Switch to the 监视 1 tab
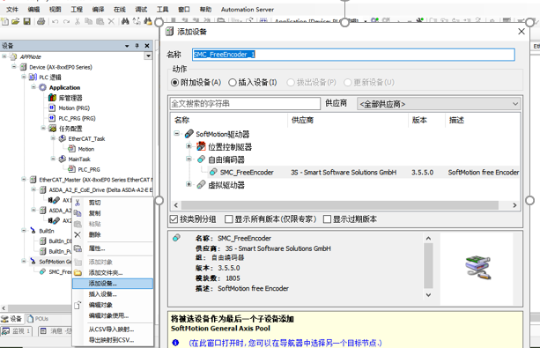This screenshot has width=540, height=348. [x=16, y=331]
